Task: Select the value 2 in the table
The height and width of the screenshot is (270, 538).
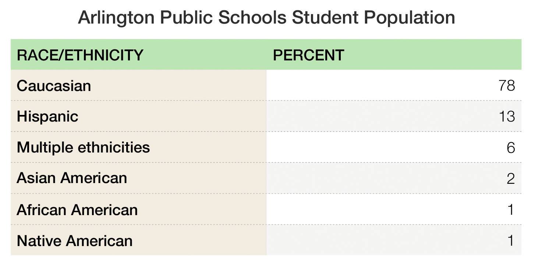Action: (x=510, y=179)
